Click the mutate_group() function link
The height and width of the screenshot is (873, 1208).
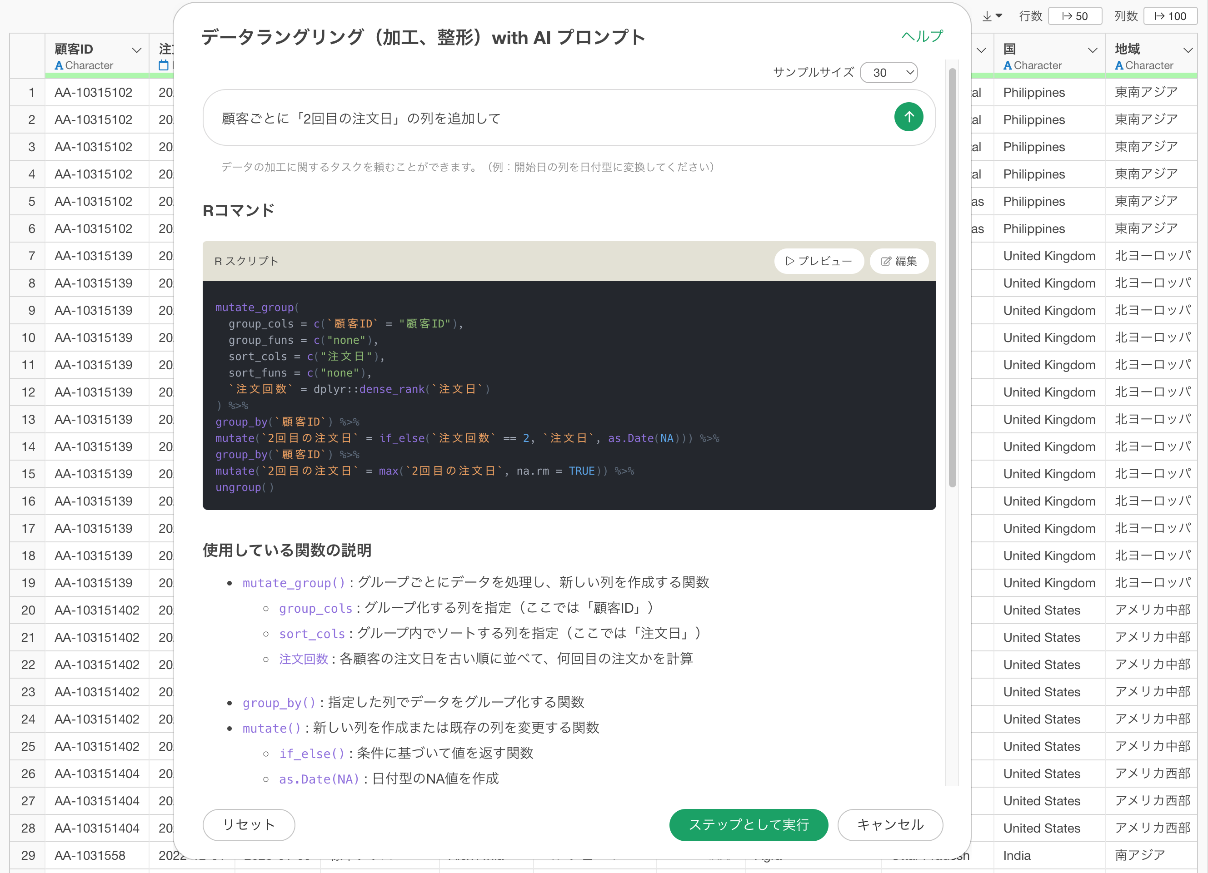[x=294, y=583]
